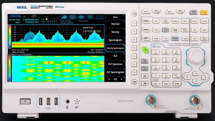Image resolution: width=215 pixels, height=121 pixels.
Task: Click the rotary knob control
Action: tap(196, 56)
